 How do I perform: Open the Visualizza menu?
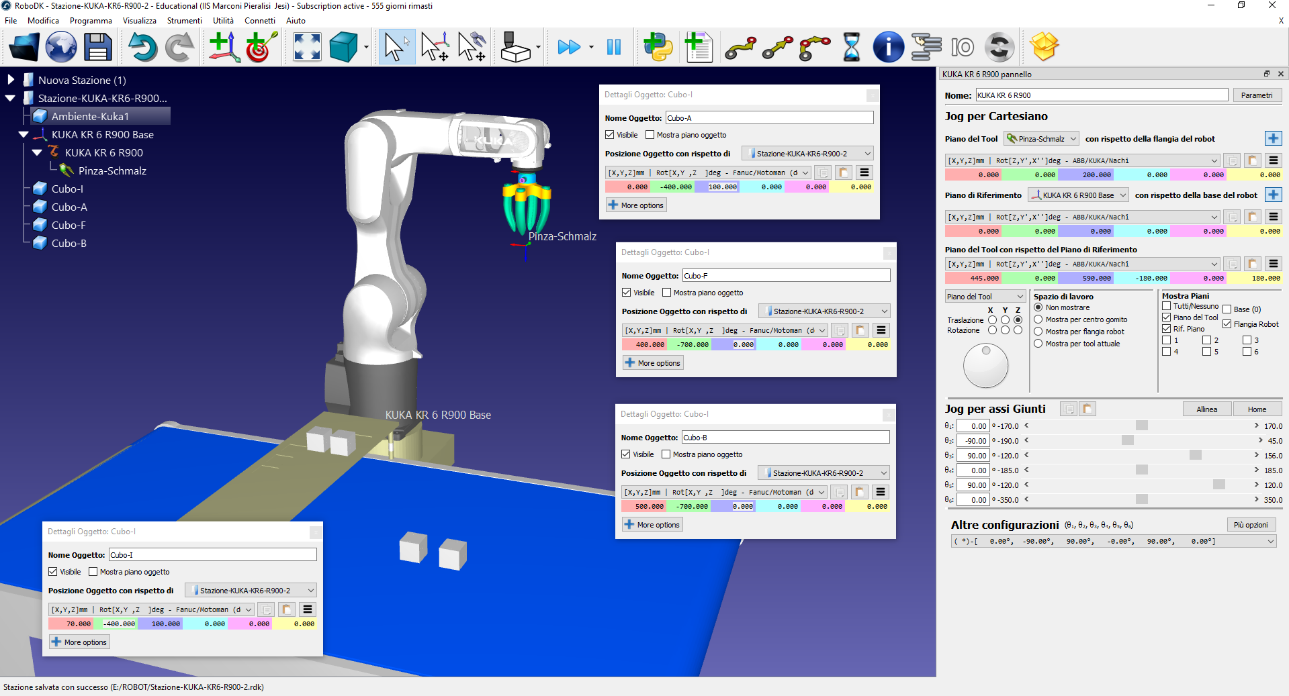click(x=139, y=21)
